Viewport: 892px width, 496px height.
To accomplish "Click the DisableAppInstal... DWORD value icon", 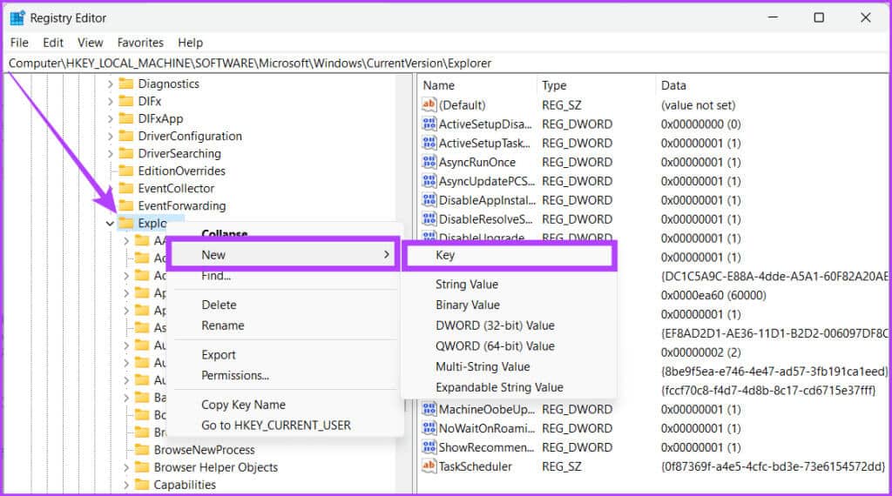I will tap(429, 200).
